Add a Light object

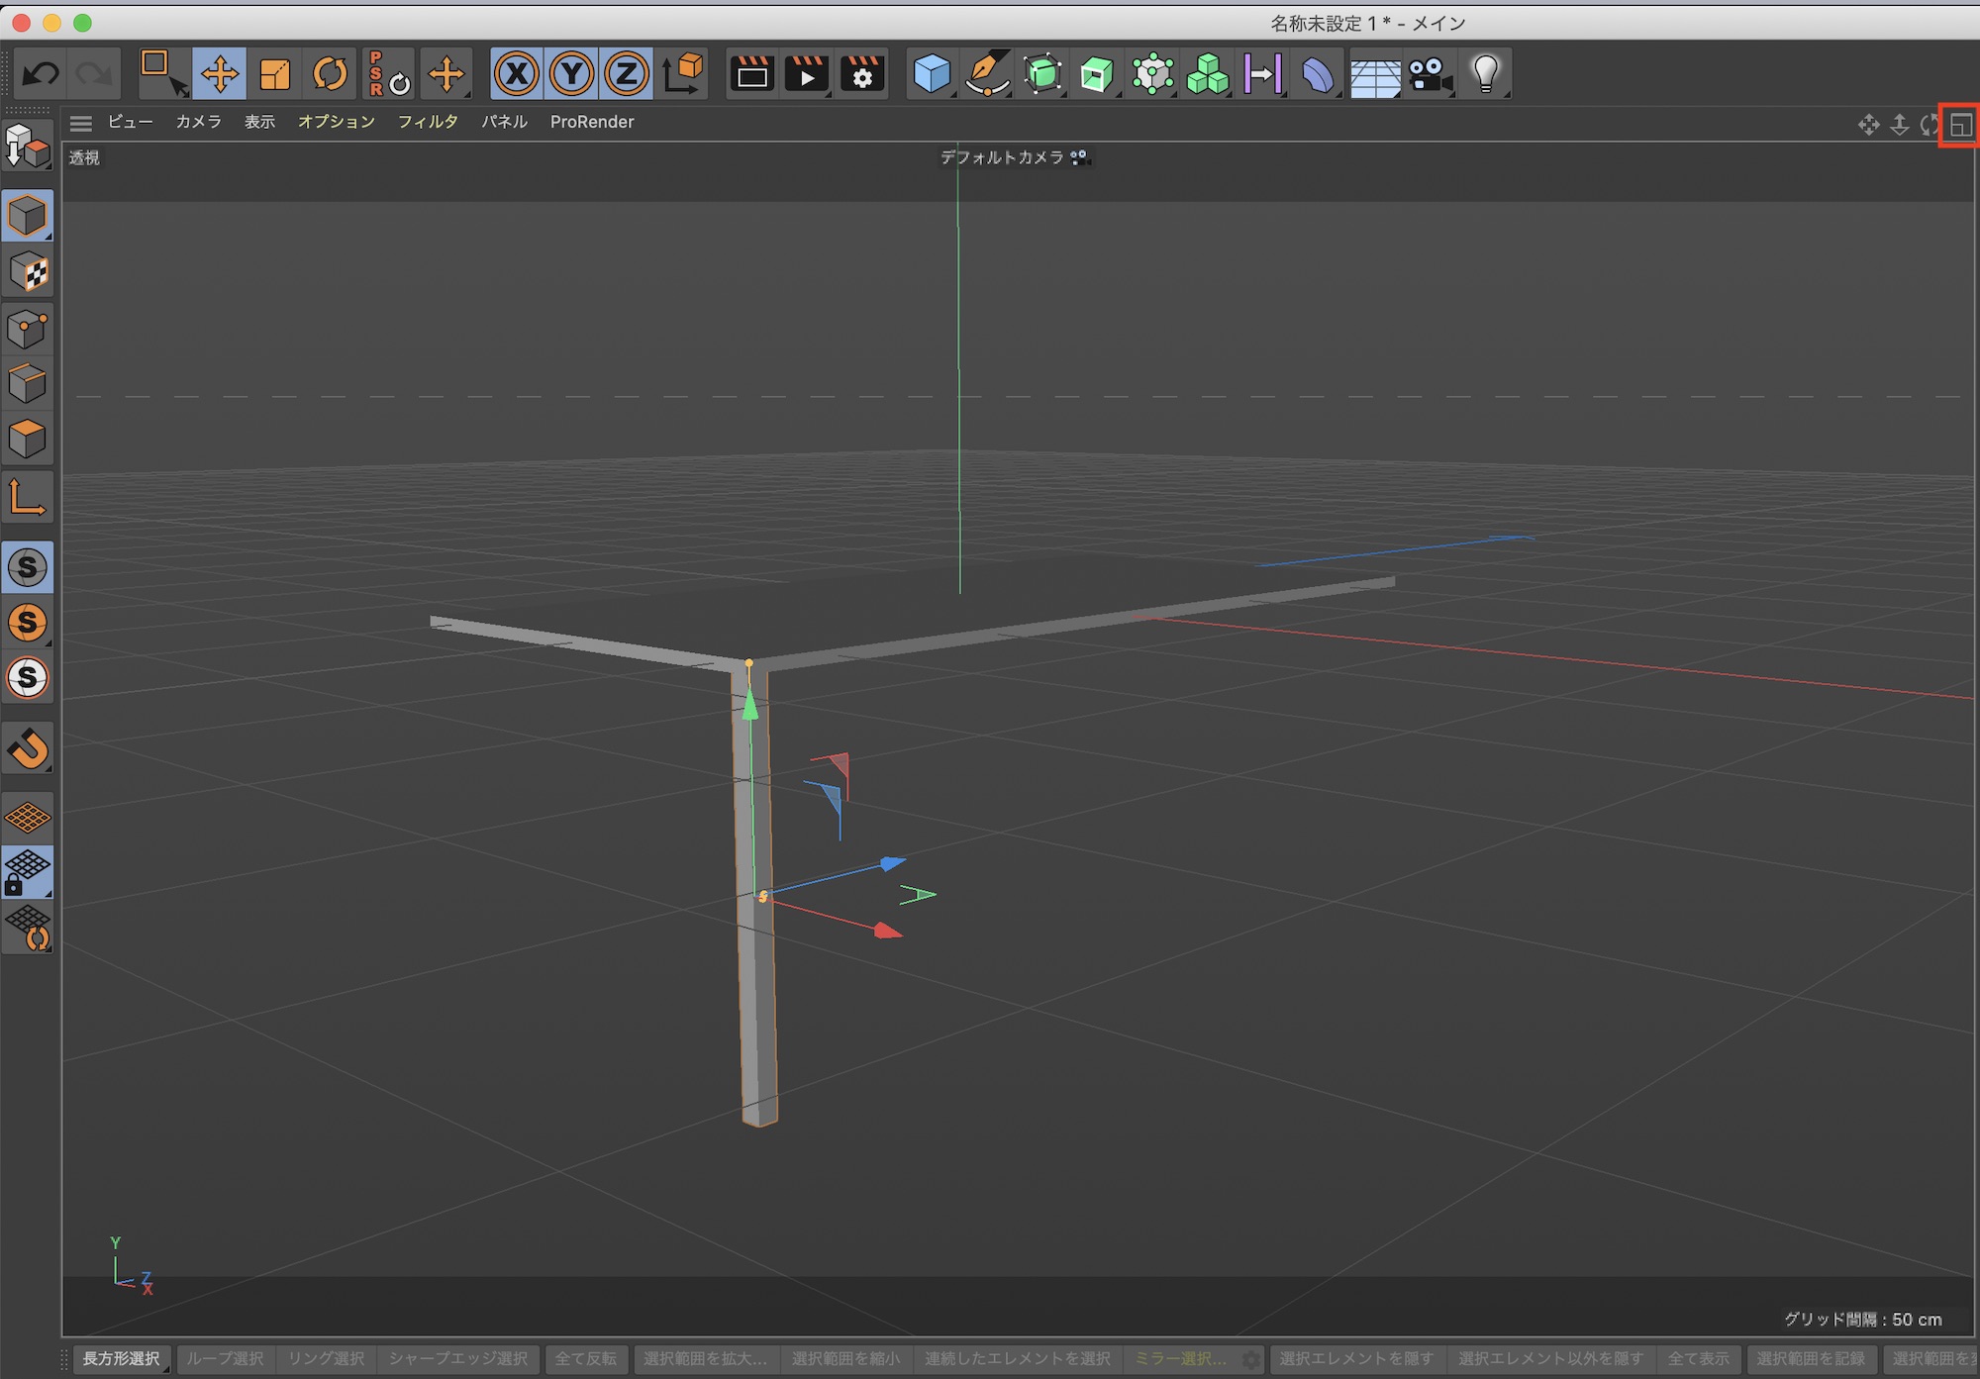[x=1485, y=73]
